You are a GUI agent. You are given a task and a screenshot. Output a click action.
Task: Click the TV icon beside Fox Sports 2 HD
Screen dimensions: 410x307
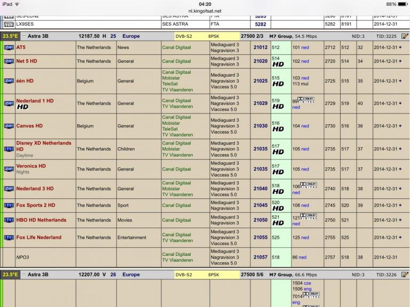click(x=9, y=205)
